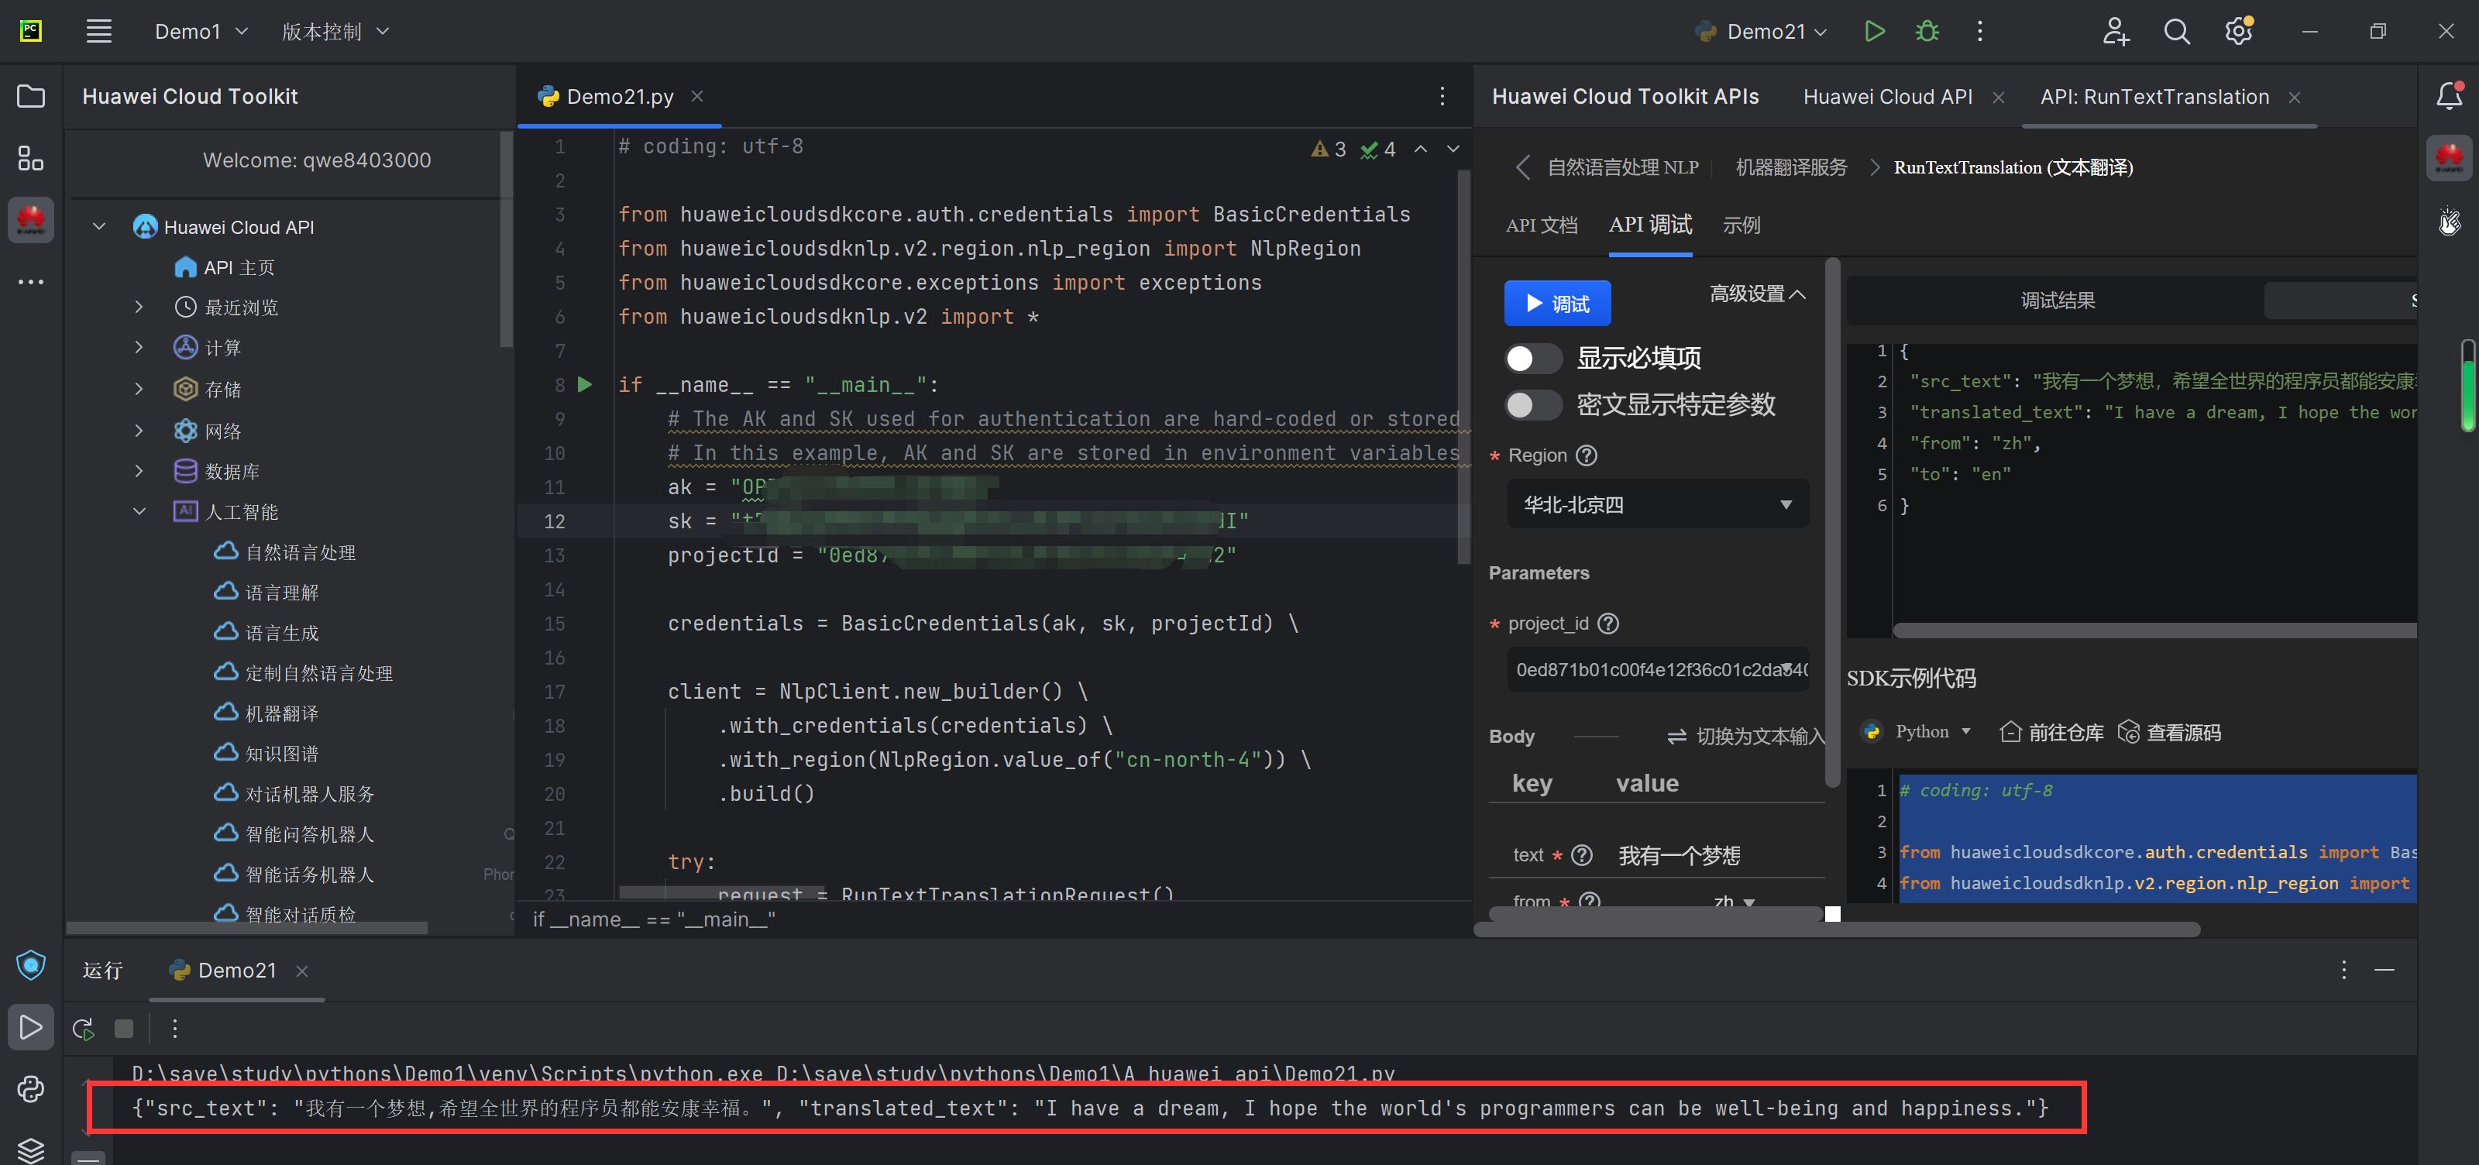Open IDE settings gear icon
Screen dimensions: 2479x1165
pos(2238,32)
